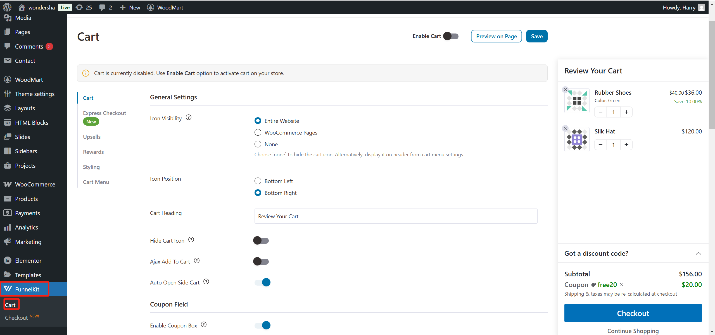
Task: Disable Auto Open Side Cart toggle
Action: click(x=262, y=282)
